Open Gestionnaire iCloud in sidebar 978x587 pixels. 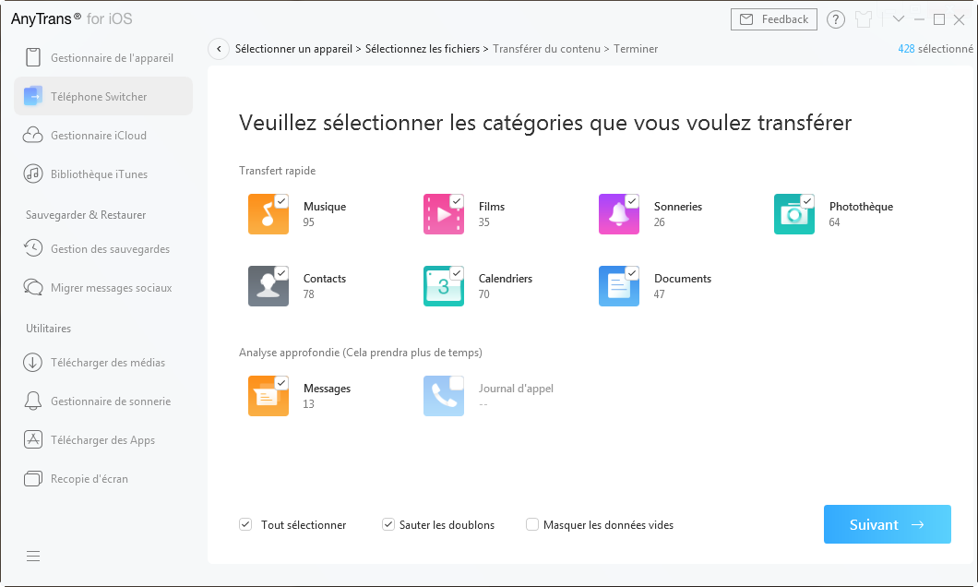[103, 135]
